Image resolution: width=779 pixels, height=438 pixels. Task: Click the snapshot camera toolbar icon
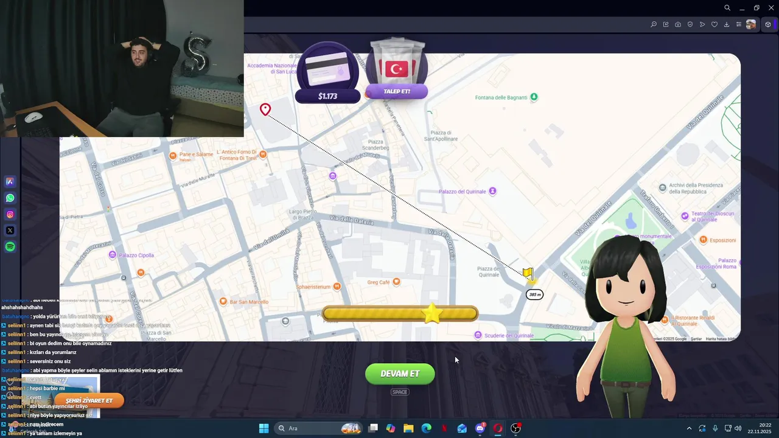678,24
